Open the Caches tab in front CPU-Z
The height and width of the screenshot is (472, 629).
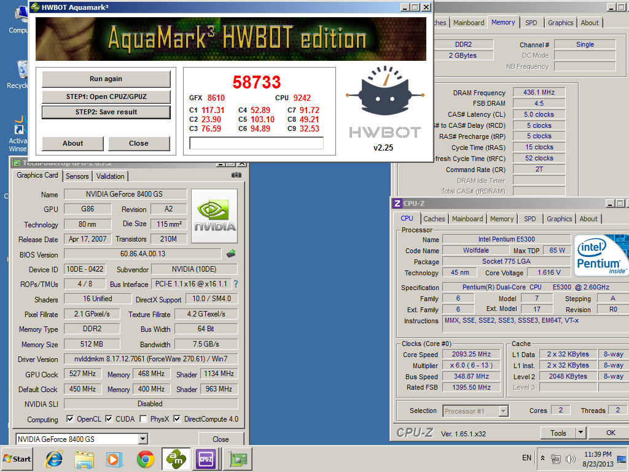point(434,219)
